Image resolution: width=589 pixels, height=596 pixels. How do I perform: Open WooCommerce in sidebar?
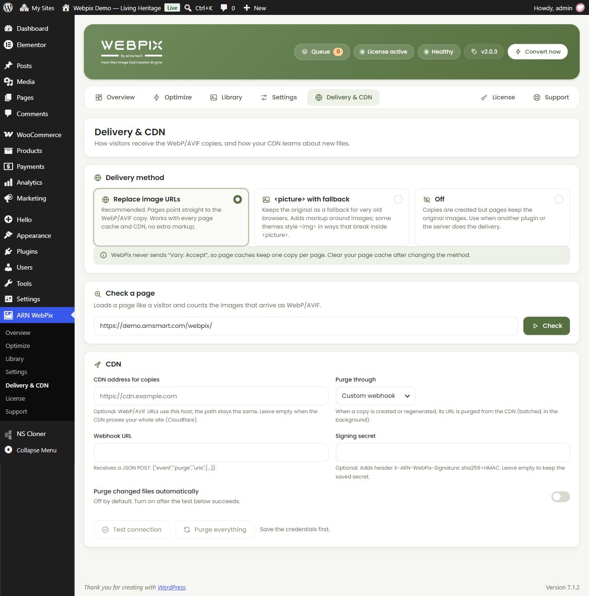click(x=37, y=135)
